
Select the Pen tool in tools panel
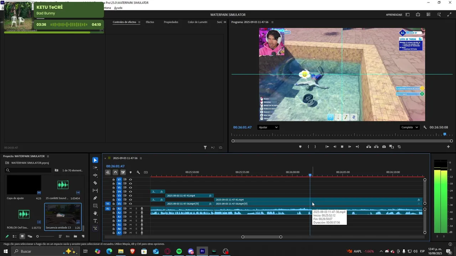95,198
